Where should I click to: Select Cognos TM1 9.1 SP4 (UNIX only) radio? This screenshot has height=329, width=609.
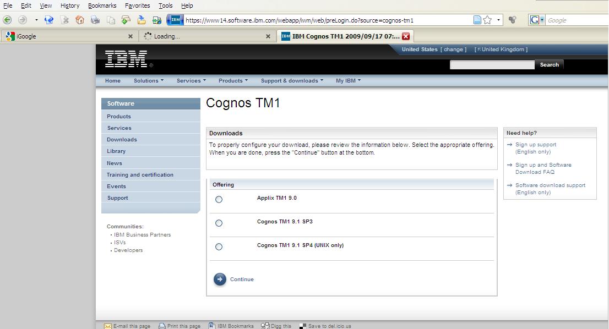click(219, 246)
